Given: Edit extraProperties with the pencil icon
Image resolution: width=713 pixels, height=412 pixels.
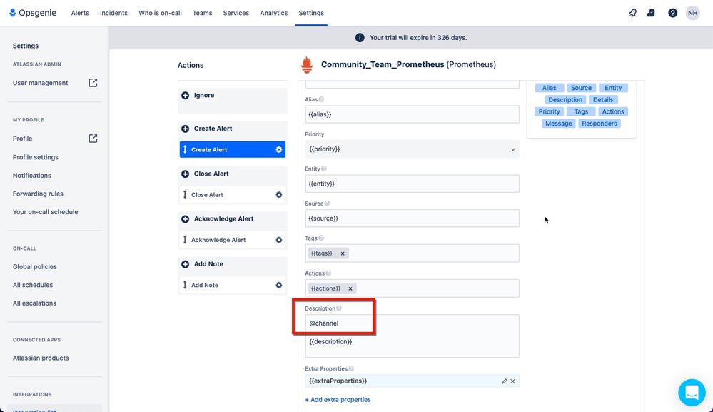Looking at the screenshot, I should point(505,381).
